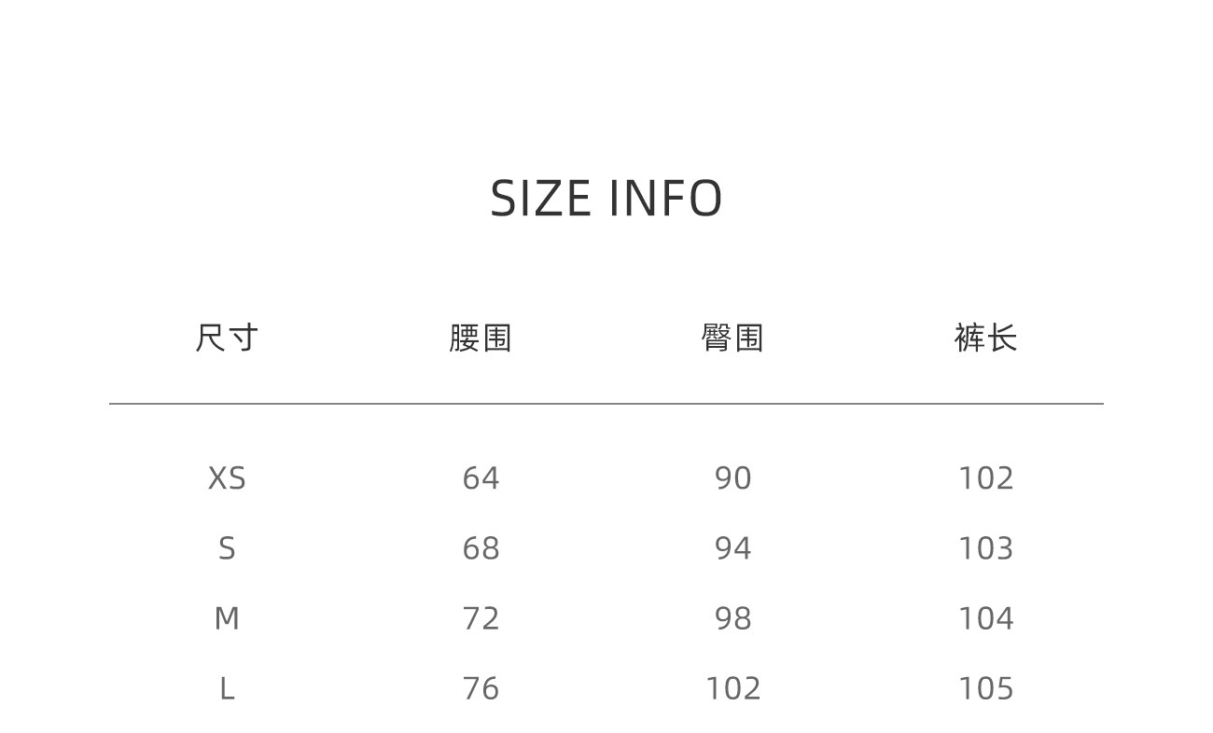Screen dimensions: 1213x733
Task: Click hip value 98 for size M
Action: 732,618
